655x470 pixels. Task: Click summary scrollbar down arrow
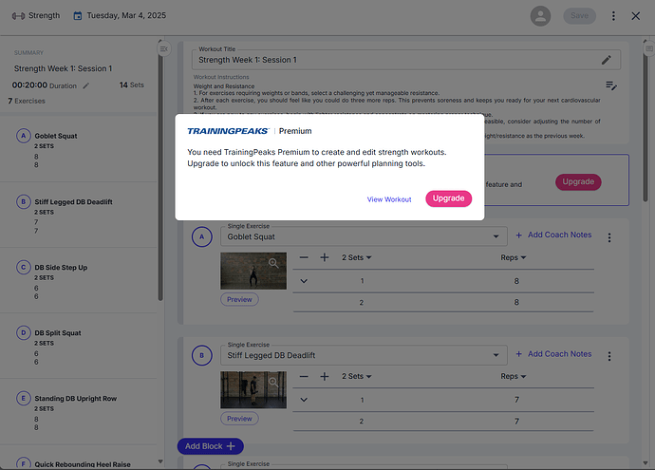click(160, 461)
